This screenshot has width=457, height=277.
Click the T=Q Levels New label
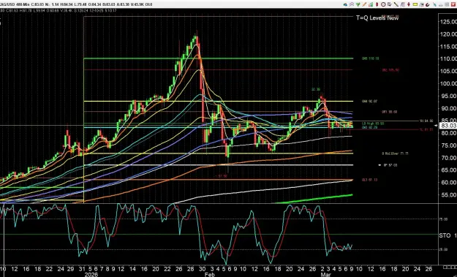[377, 18]
